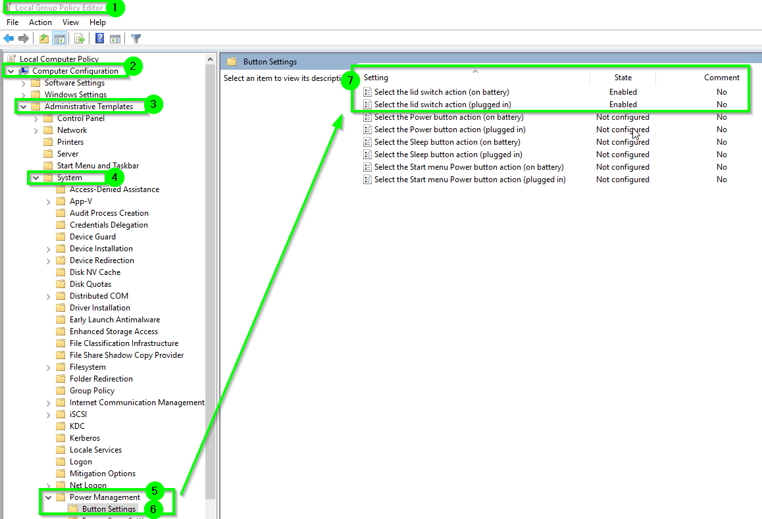
Task: Open the Action menu
Action: click(40, 22)
